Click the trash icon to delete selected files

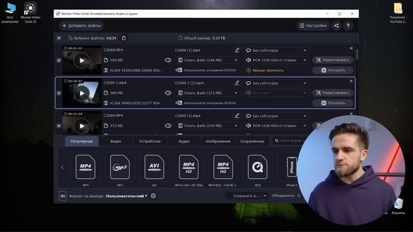pyautogui.click(x=123, y=38)
